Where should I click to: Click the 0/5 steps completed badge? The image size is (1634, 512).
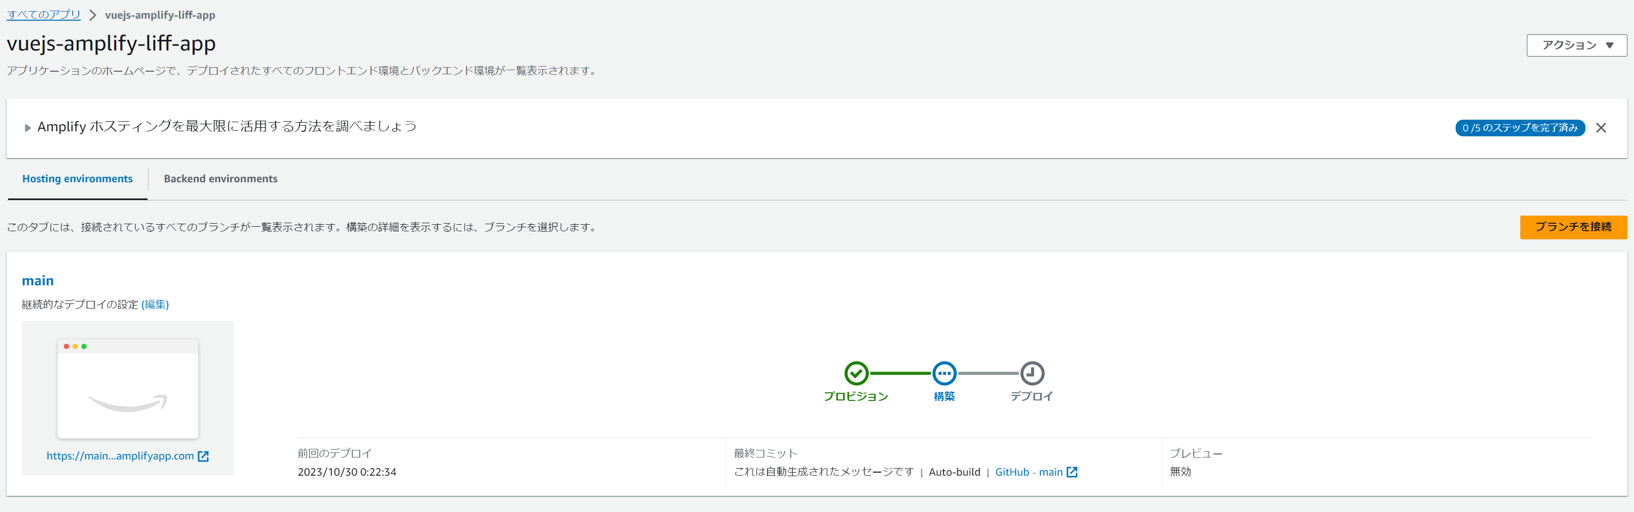pyautogui.click(x=1520, y=128)
